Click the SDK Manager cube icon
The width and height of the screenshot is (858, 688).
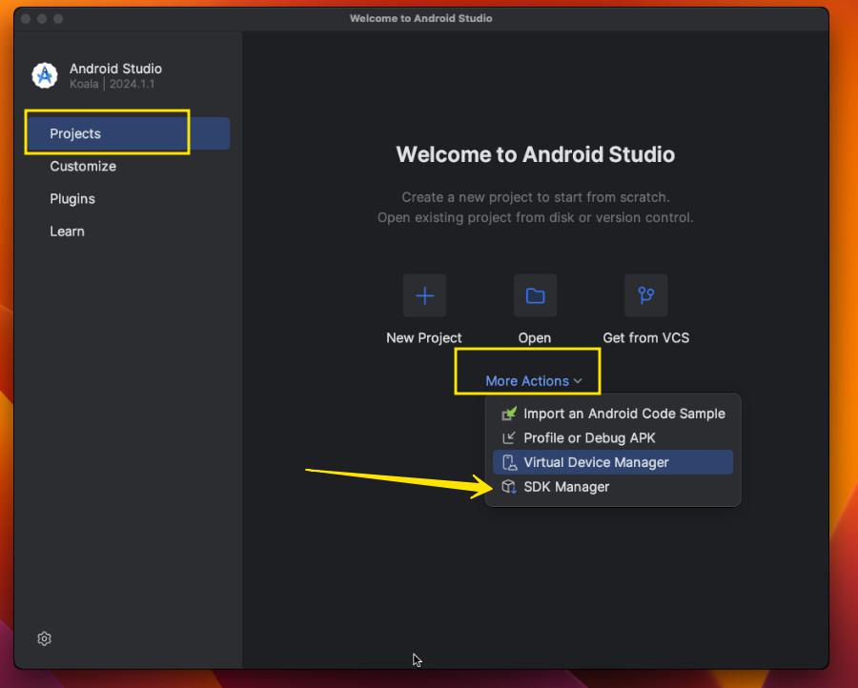point(509,487)
